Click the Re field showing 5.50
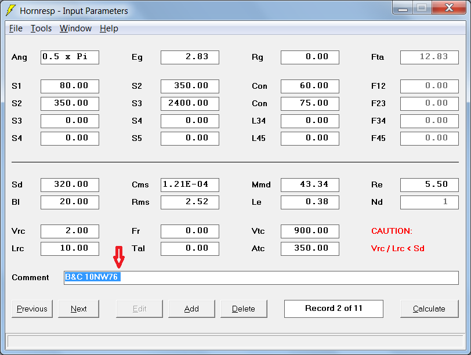 [x=430, y=184]
